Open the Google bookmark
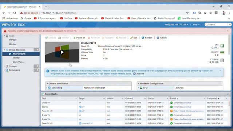Viewport: 233px width, 131px height. pyautogui.click(x=26, y=18)
